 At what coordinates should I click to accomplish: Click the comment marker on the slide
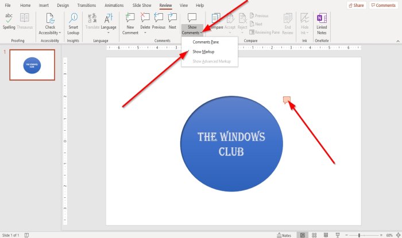(287, 100)
